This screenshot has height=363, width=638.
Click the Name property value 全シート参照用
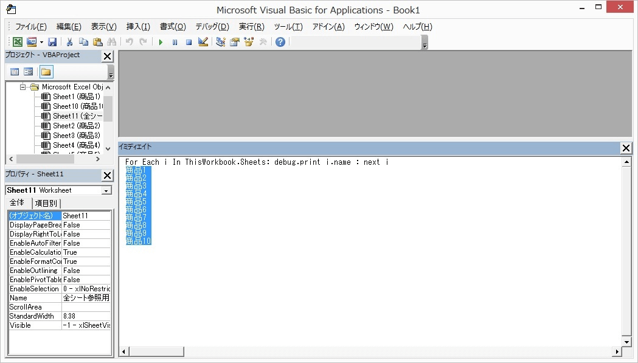[86, 298]
